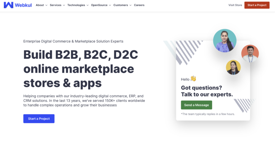The image size is (275, 153).
Task: Click the 'Build B2B, B2C, D2C' headline
Action: 81,54
